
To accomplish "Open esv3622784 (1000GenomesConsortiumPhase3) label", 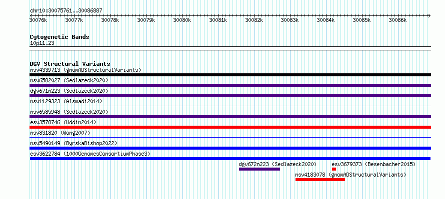I will pyautogui.click(x=90, y=154).
